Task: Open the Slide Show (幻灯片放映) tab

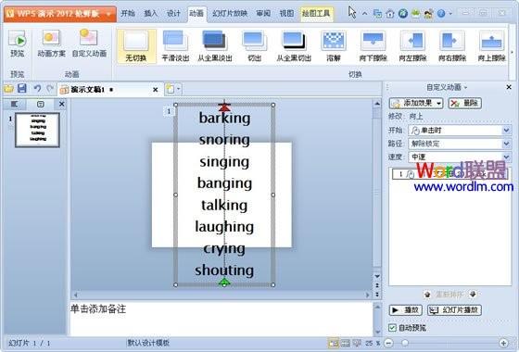Action: click(x=230, y=14)
